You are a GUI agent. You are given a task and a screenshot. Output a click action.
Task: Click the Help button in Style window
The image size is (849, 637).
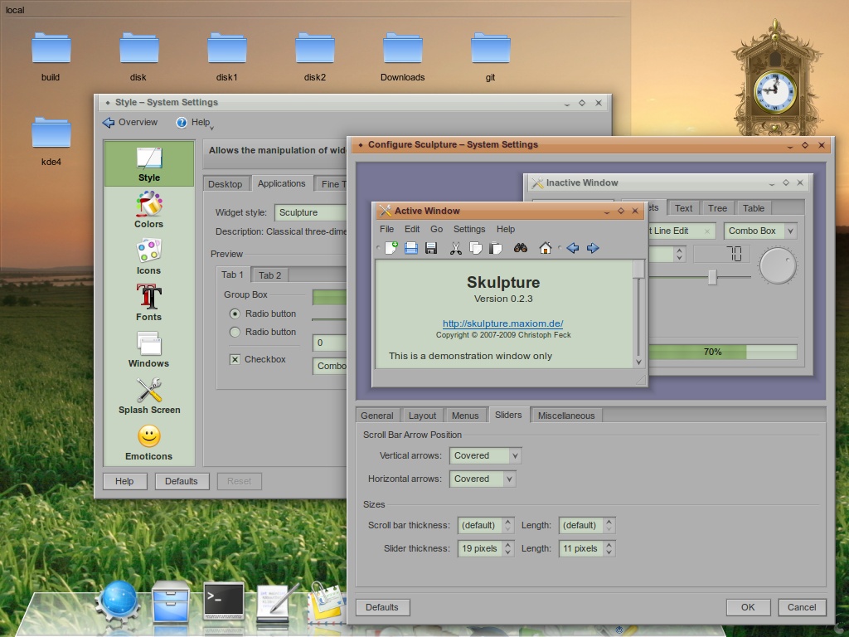pos(124,481)
